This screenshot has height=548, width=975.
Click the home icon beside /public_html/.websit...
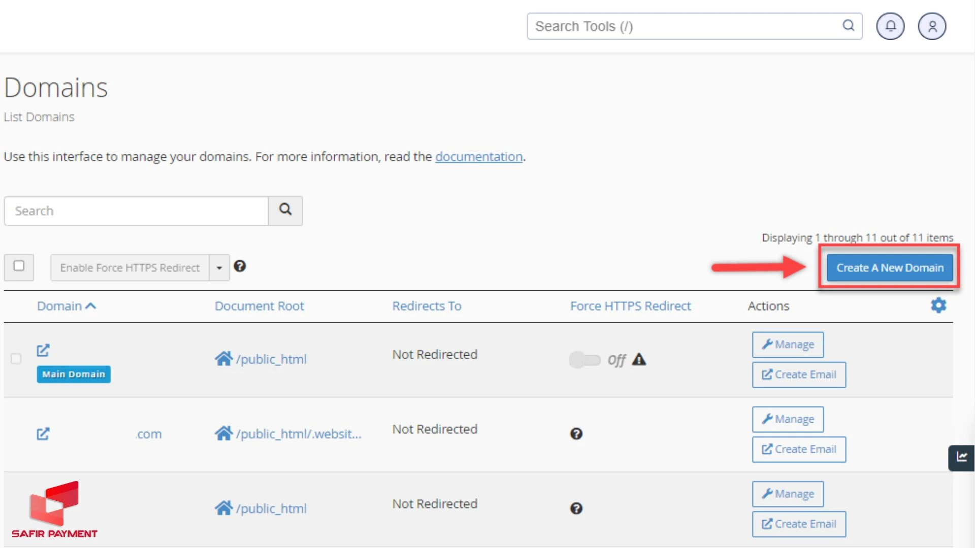tap(223, 434)
